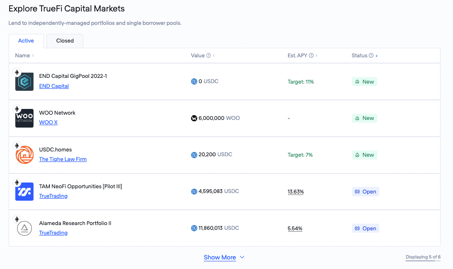The image size is (453, 269).
Task: Click the Status column header label
Action: pyautogui.click(x=360, y=55)
